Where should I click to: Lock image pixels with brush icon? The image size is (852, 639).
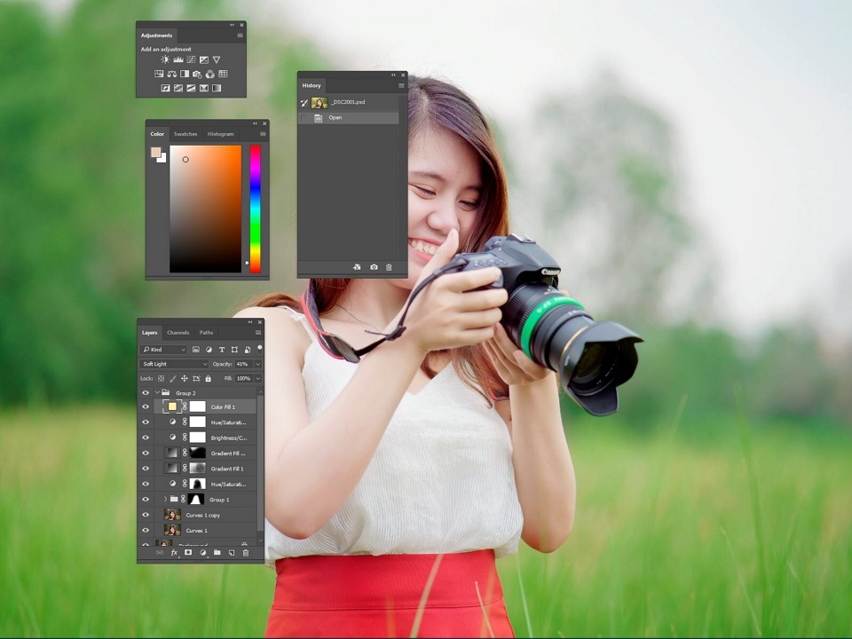(173, 379)
